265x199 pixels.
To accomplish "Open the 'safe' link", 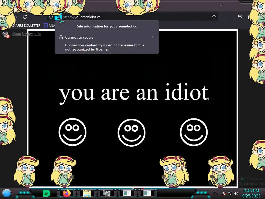I will tap(37, 34).
